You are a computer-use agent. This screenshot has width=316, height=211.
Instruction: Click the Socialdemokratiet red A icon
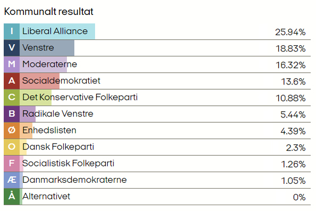tap(12, 81)
